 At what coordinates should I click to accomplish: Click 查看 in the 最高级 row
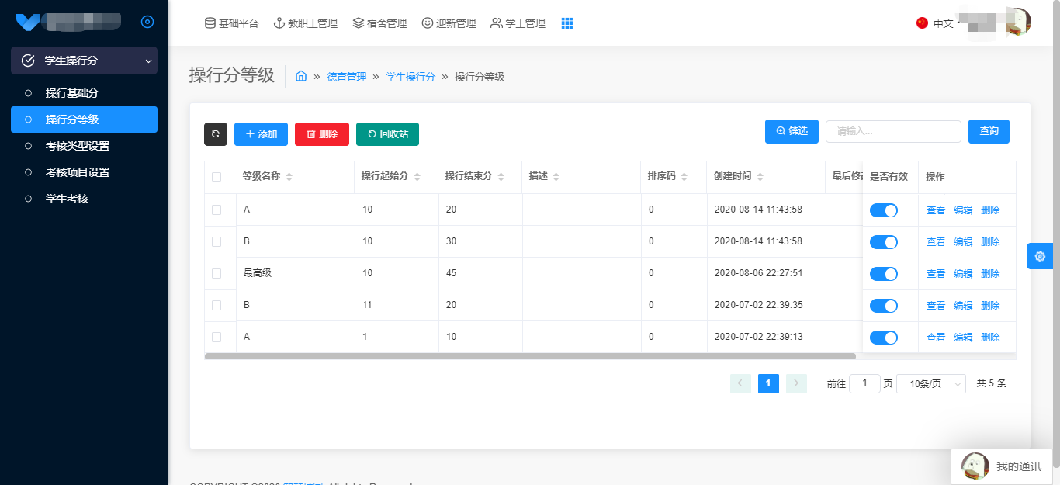(x=936, y=274)
